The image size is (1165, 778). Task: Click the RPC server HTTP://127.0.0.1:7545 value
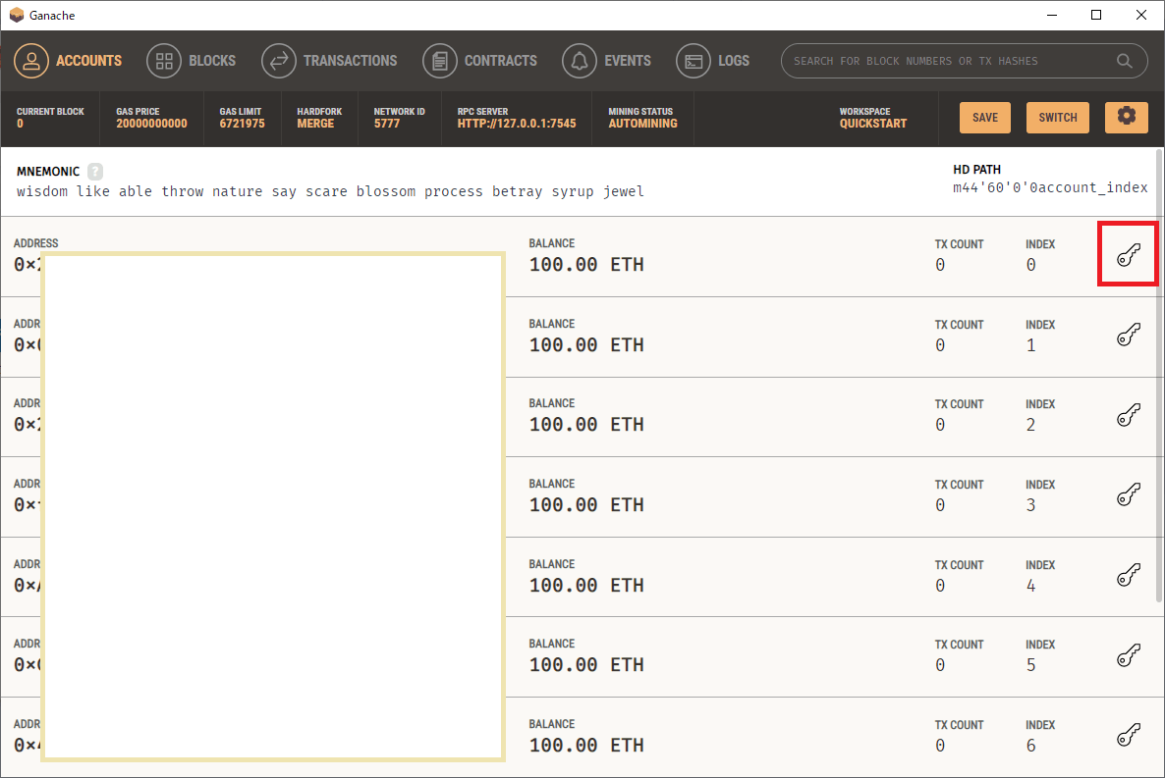517,124
